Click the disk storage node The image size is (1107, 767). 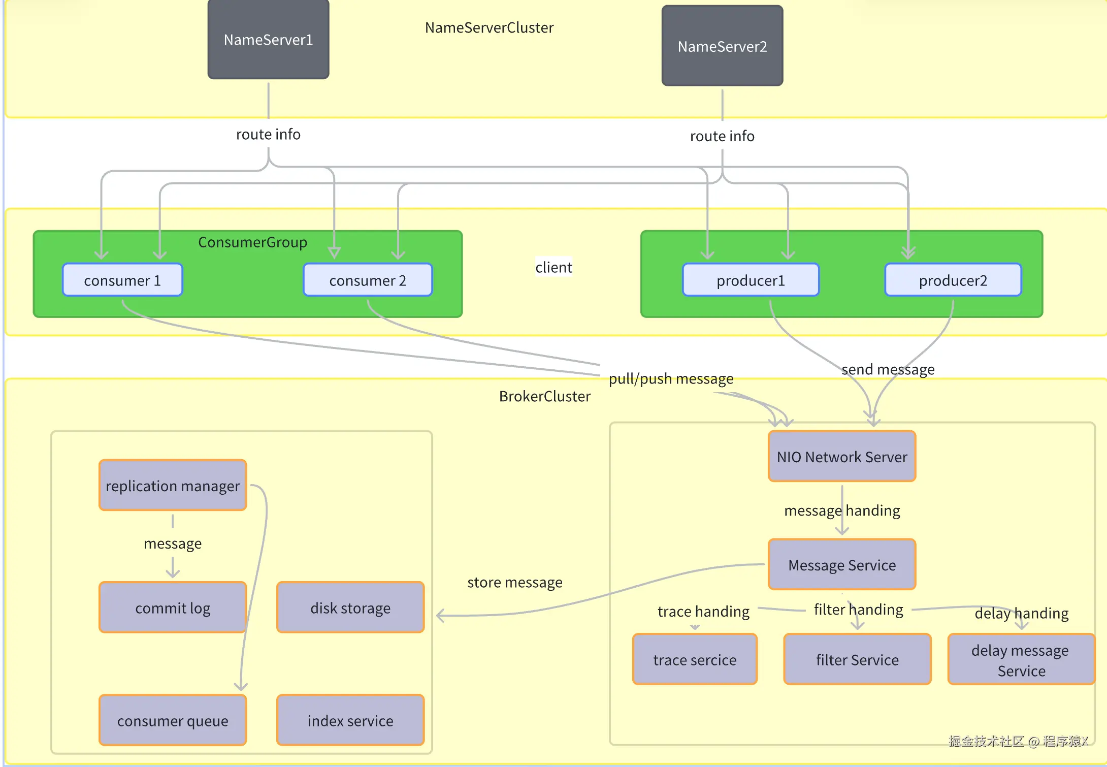[350, 607]
